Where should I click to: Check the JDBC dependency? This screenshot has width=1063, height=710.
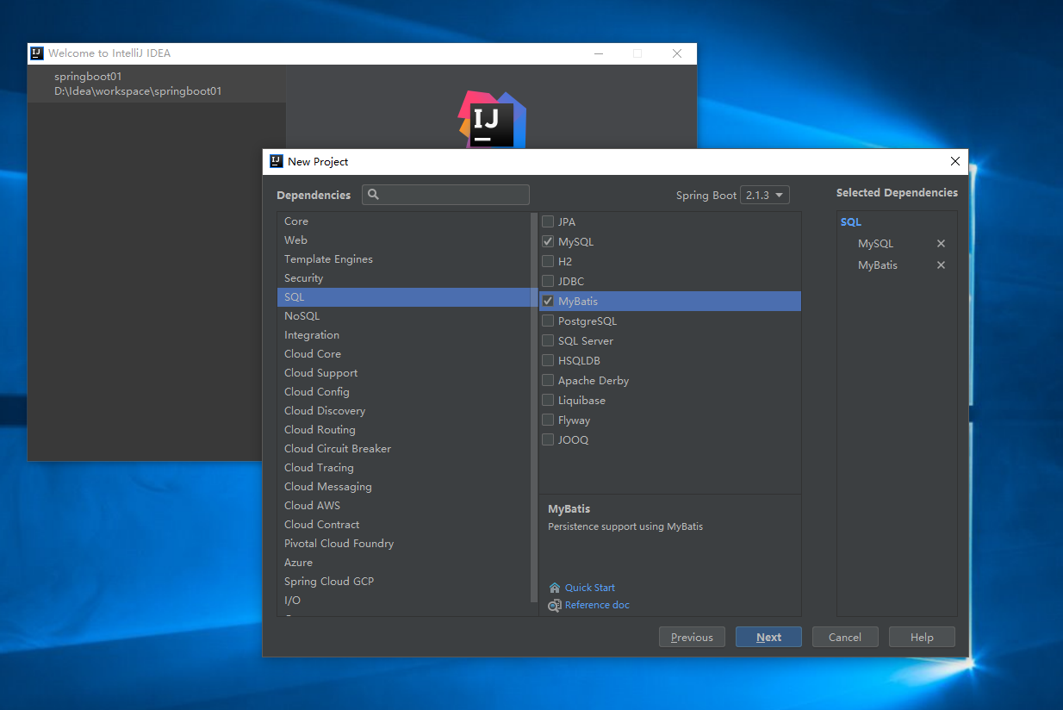[548, 281]
